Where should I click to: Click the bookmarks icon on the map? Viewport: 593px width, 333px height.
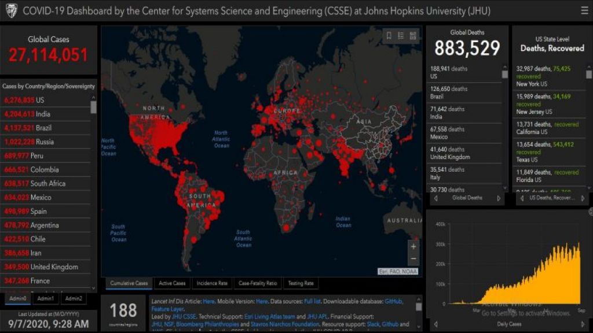tap(389, 36)
